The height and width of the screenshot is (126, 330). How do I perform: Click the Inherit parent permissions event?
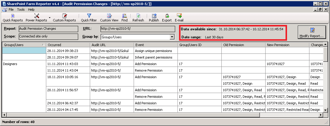coord(155,57)
